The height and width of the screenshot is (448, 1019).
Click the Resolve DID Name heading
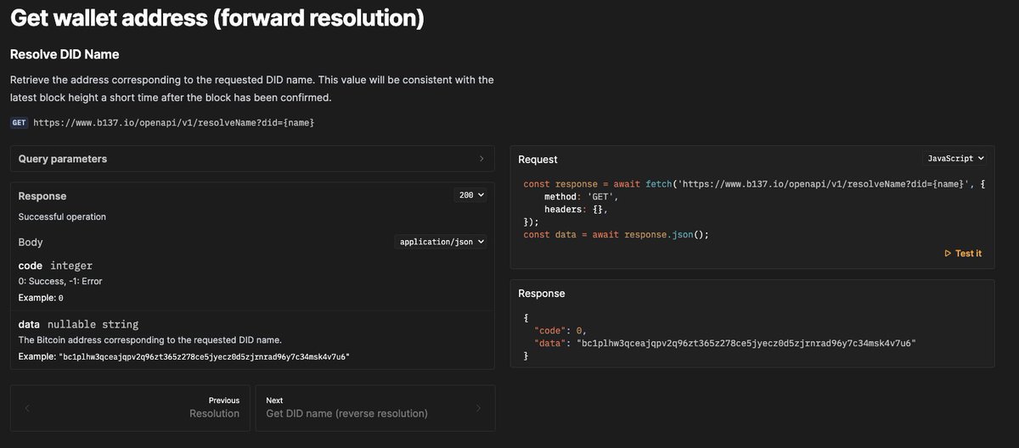pos(65,54)
